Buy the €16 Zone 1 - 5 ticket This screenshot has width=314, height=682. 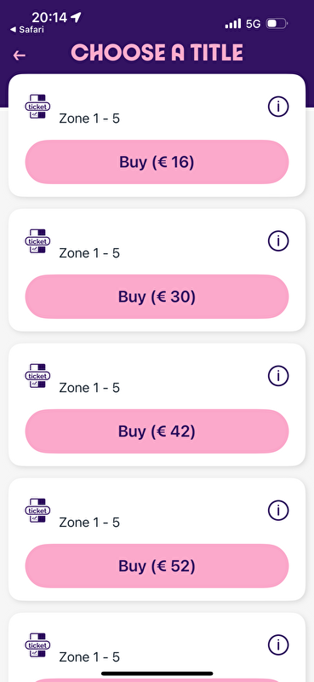157,162
